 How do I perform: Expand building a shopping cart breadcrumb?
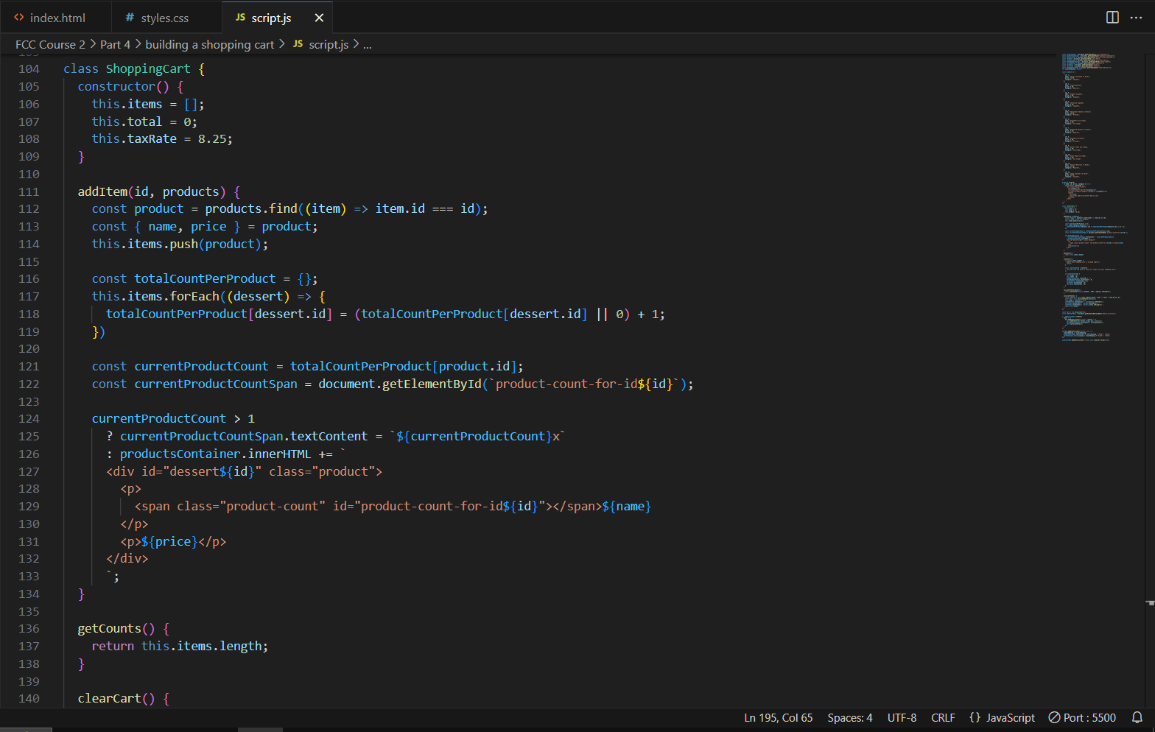pyautogui.click(x=209, y=44)
